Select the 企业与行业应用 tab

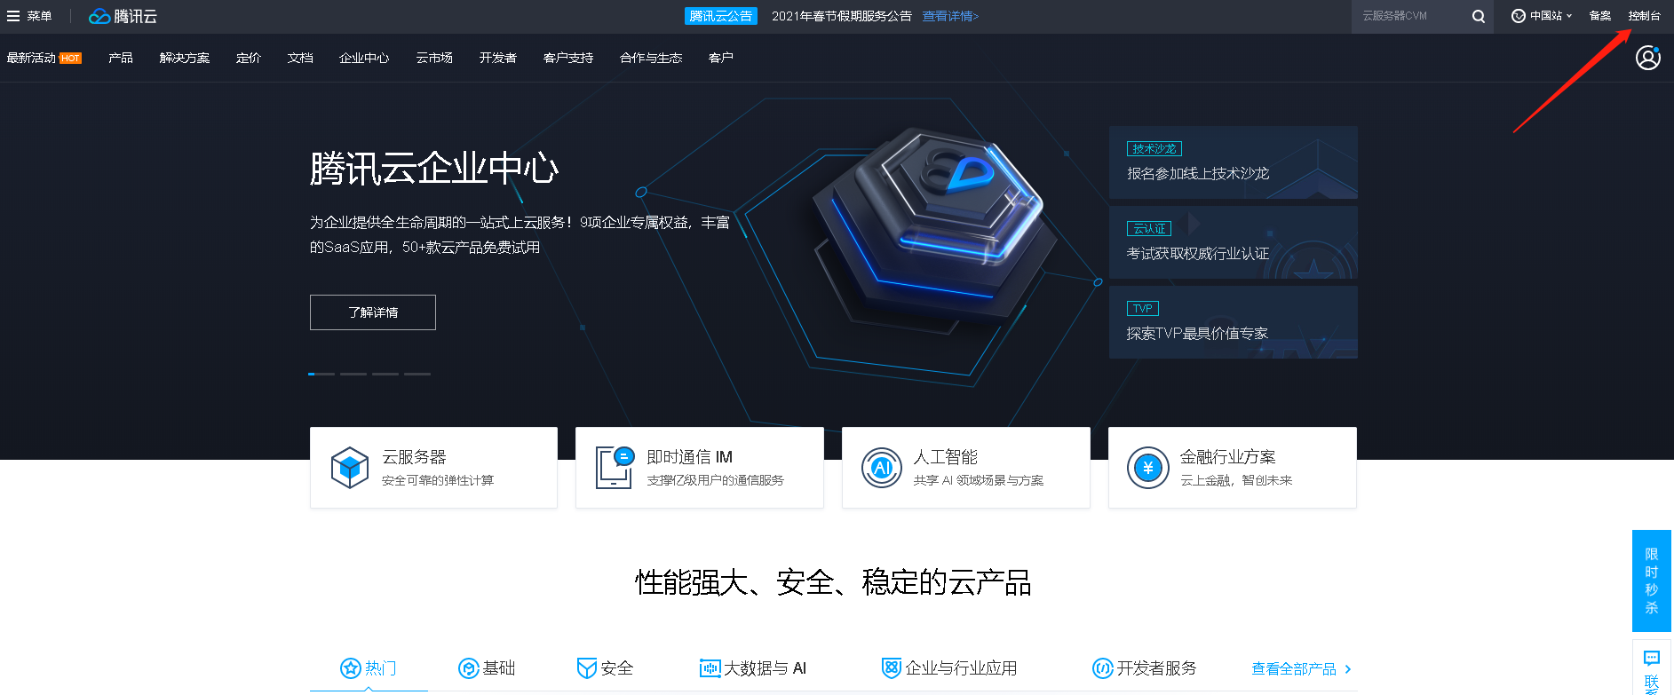click(x=949, y=668)
